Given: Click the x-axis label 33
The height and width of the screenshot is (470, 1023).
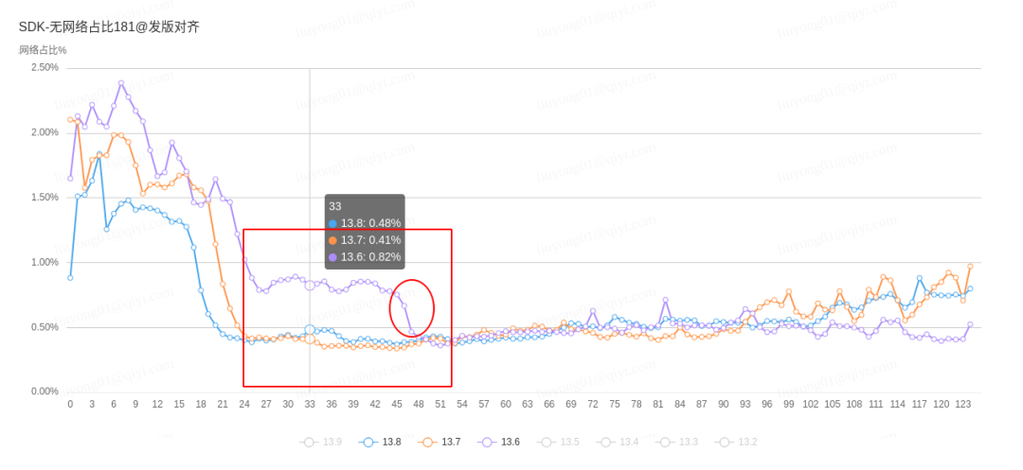Looking at the screenshot, I should click(310, 404).
